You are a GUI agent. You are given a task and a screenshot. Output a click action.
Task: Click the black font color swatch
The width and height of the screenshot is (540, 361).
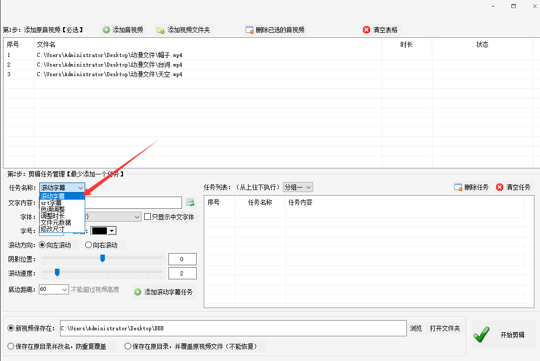pyautogui.click(x=99, y=231)
